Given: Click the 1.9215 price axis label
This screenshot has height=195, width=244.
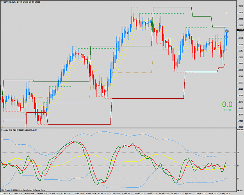Looking at the screenshot, I should point(240,51).
